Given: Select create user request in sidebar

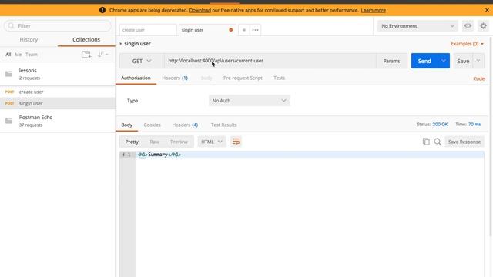Looking at the screenshot, I should coord(58,92).
